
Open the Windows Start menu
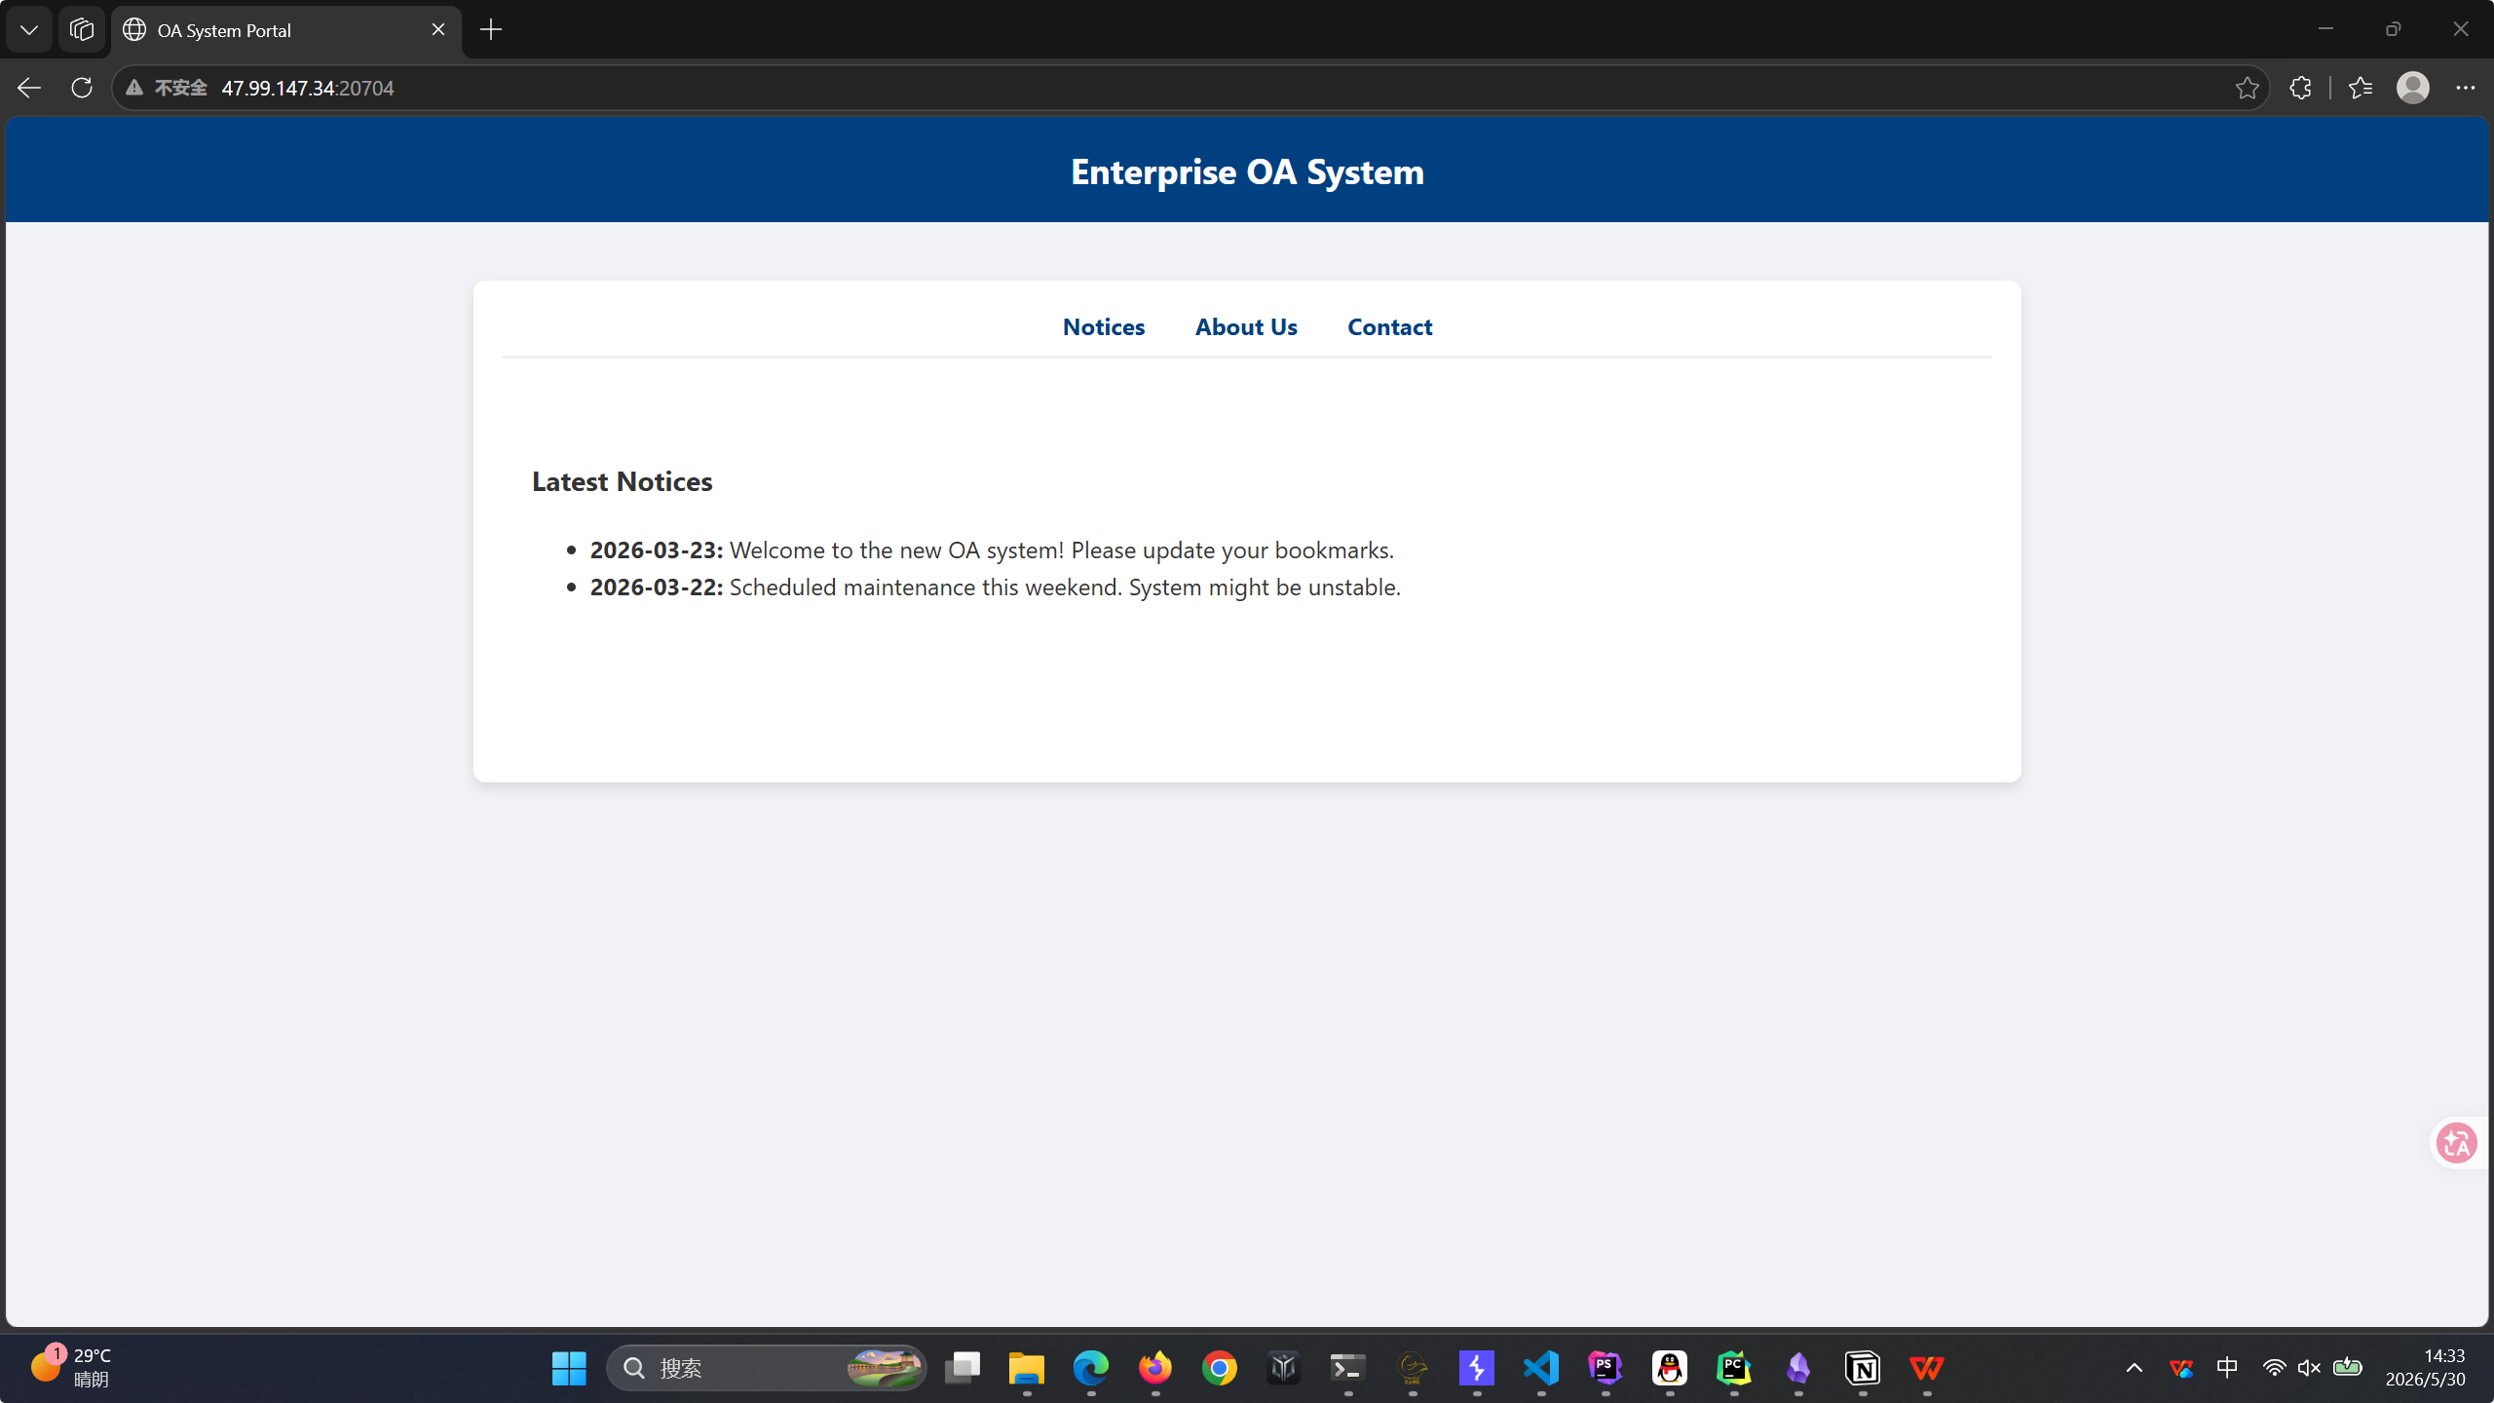[x=569, y=1368]
